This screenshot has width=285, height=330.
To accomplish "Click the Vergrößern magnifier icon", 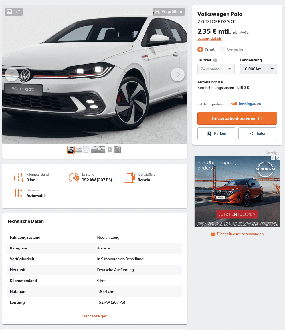I will [157, 12].
